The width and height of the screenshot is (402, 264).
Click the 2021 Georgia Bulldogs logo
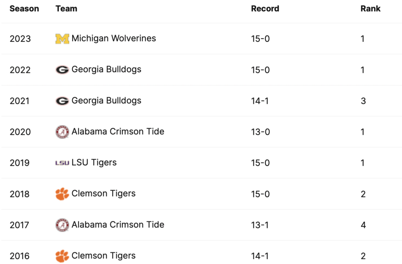62,101
